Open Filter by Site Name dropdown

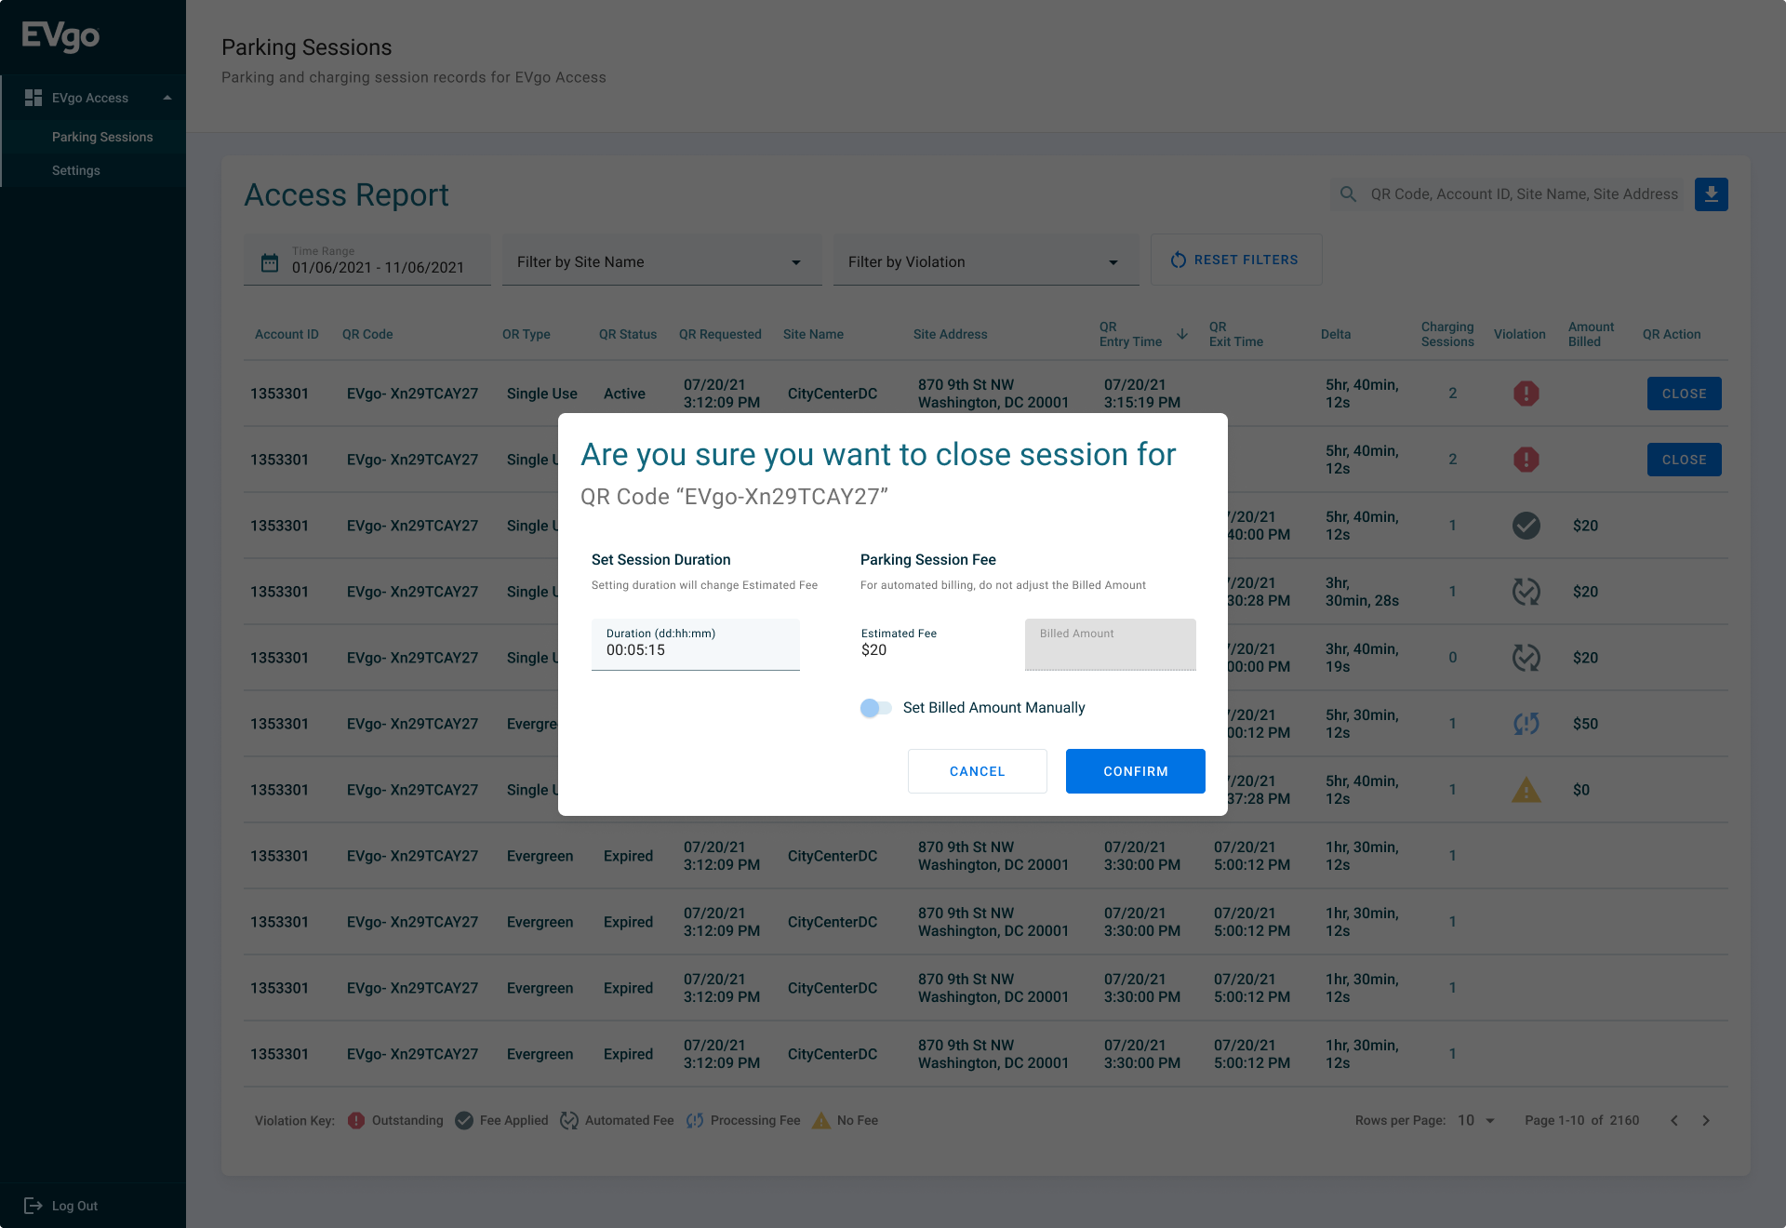(x=661, y=261)
